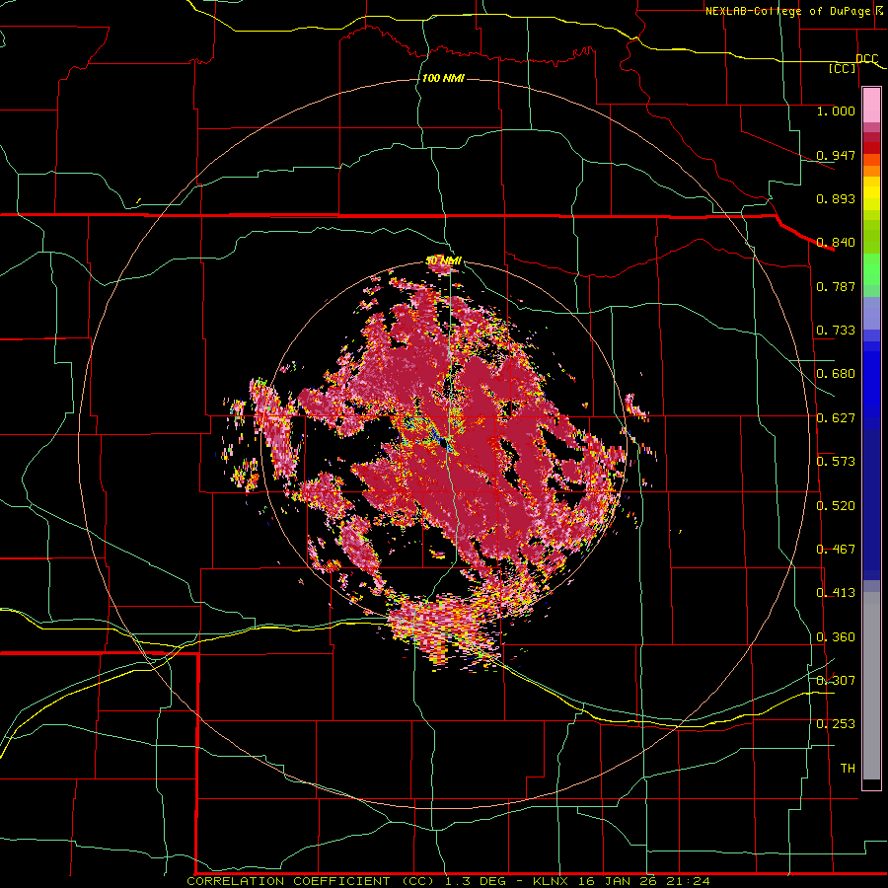Click the '0.573' scale value

[836, 462]
